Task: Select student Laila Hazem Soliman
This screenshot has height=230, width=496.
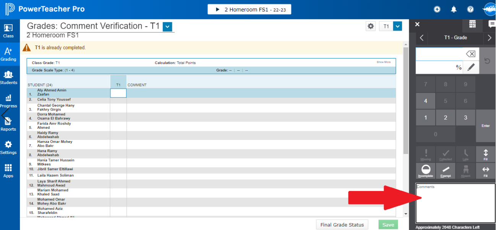Action: click(x=55, y=175)
